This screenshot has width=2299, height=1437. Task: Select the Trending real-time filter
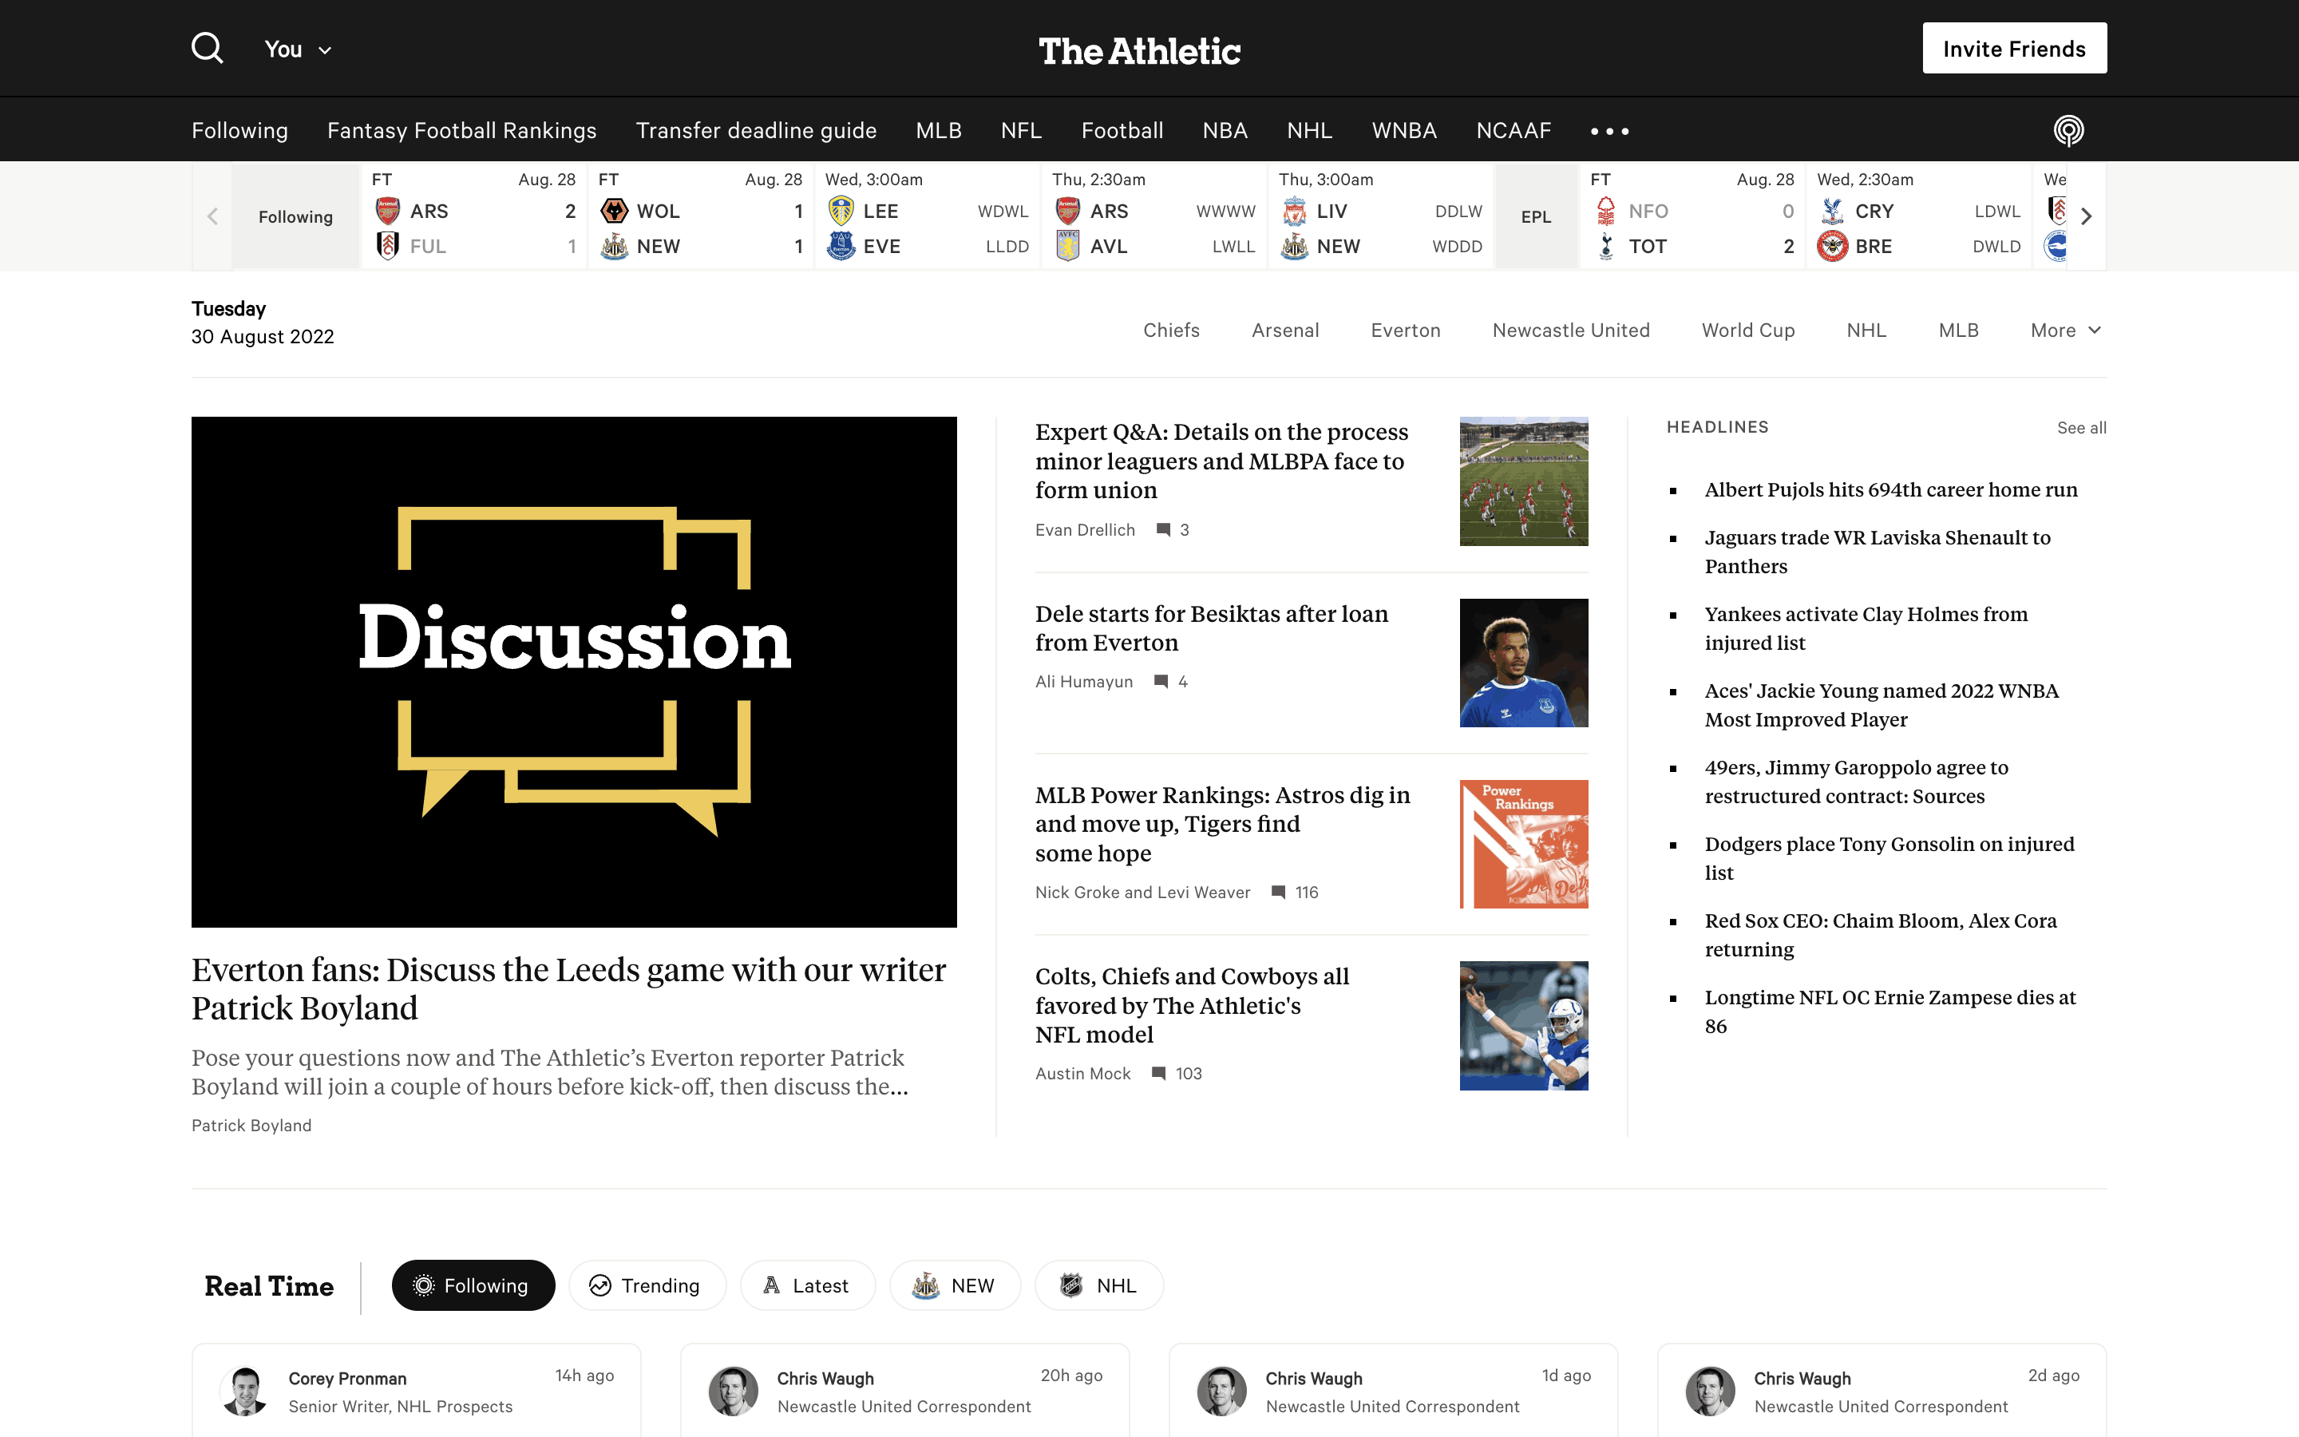(647, 1286)
